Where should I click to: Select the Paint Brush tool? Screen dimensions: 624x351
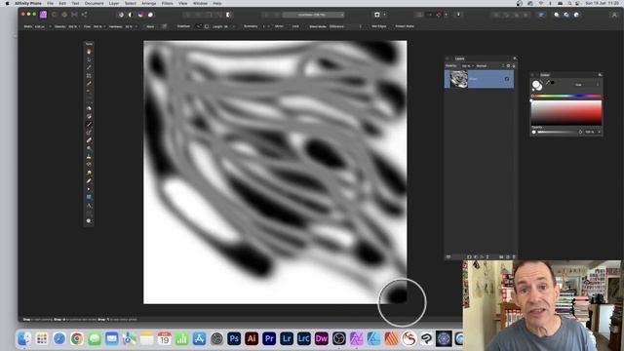point(89,124)
